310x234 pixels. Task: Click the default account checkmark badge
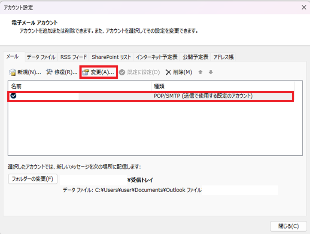pos(14,96)
